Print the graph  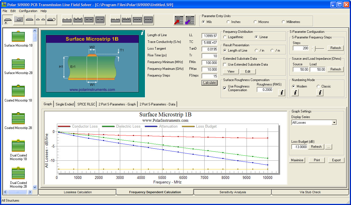coord(317,160)
